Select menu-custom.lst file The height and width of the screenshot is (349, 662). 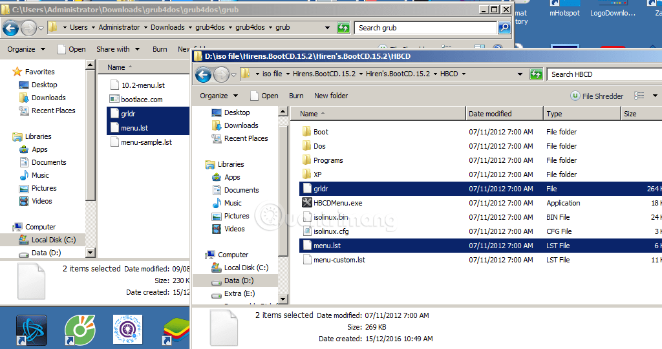click(x=334, y=260)
